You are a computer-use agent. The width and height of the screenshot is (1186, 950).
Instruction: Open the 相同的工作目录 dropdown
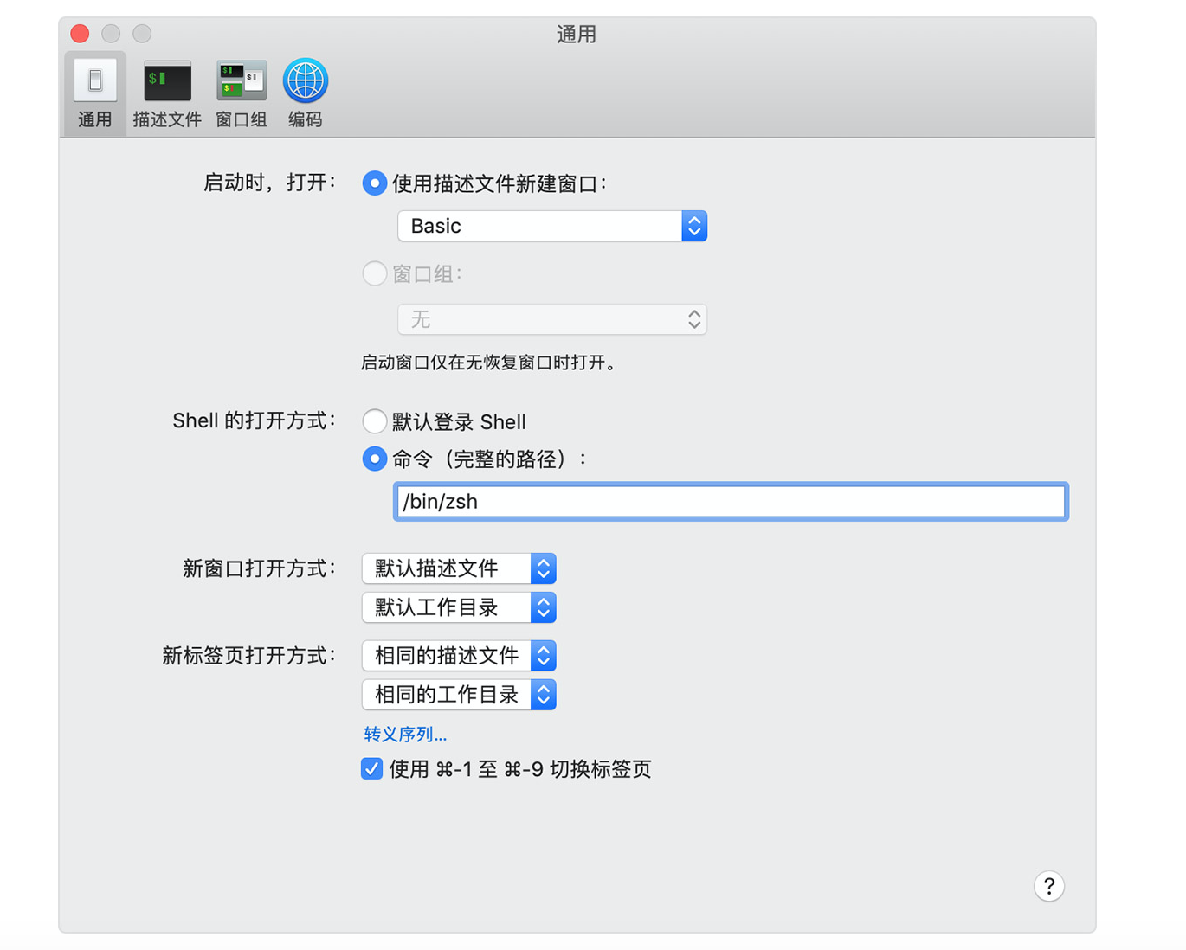point(459,695)
